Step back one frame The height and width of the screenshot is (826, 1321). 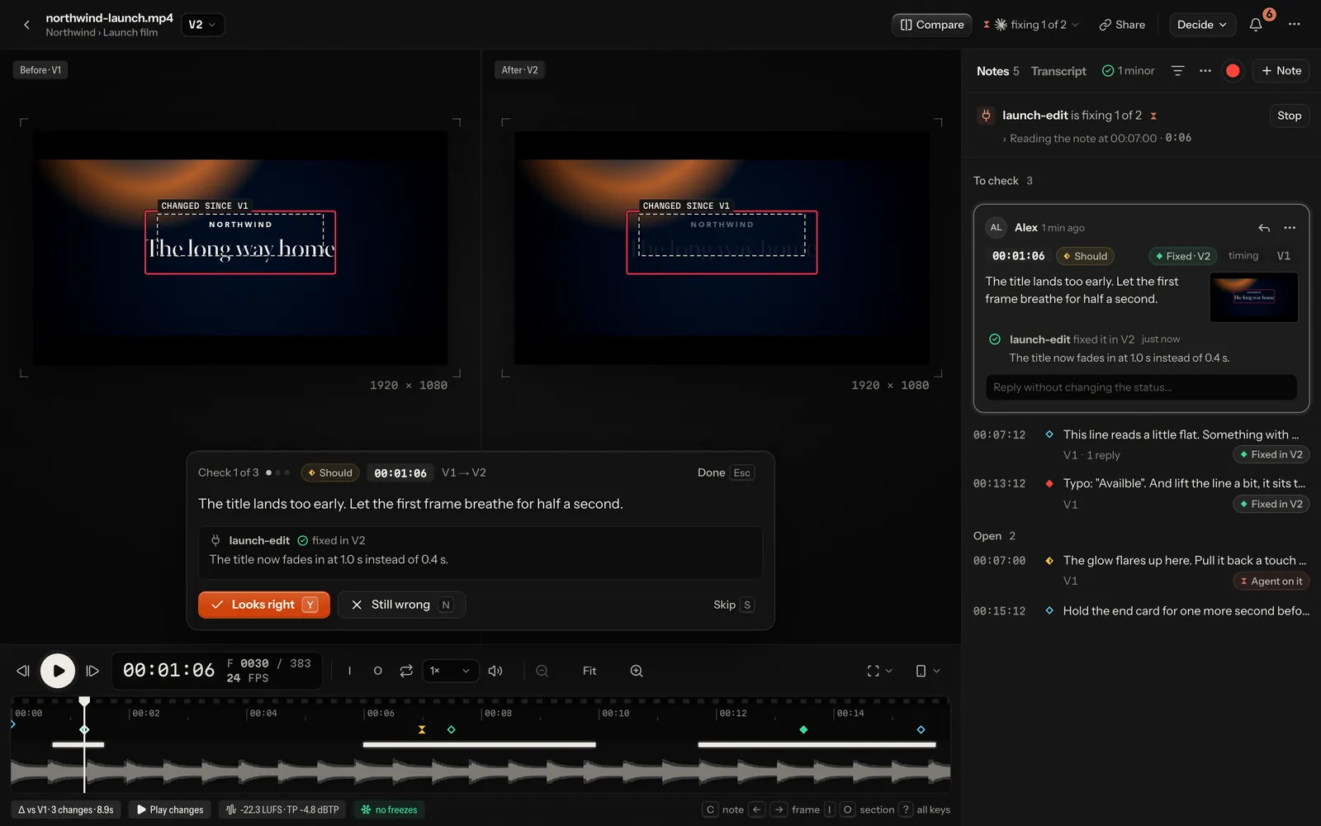23,671
